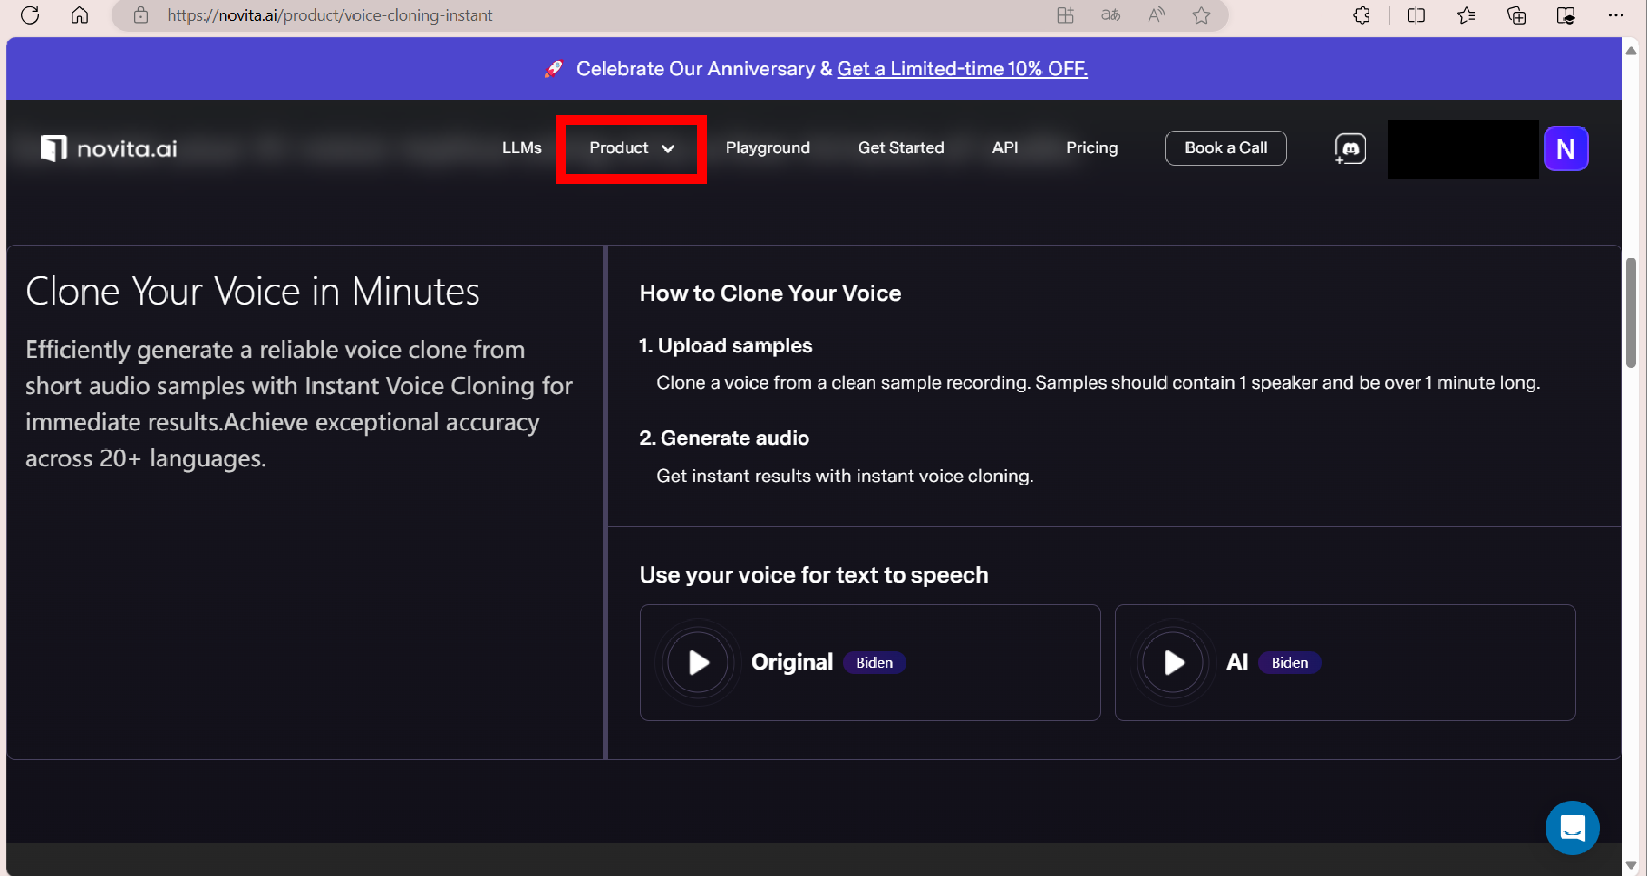This screenshot has width=1647, height=876.
Task: Open browser settings and more menu
Action: tap(1615, 15)
